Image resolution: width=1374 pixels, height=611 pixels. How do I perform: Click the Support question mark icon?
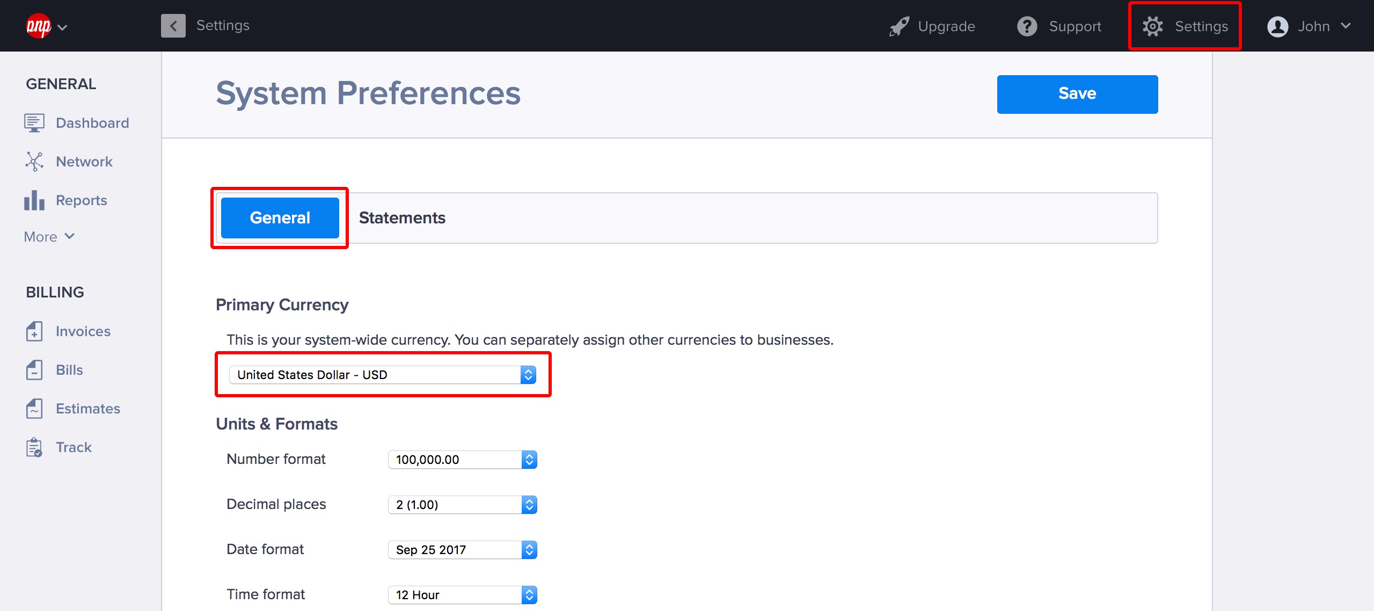pos(1027,26)
